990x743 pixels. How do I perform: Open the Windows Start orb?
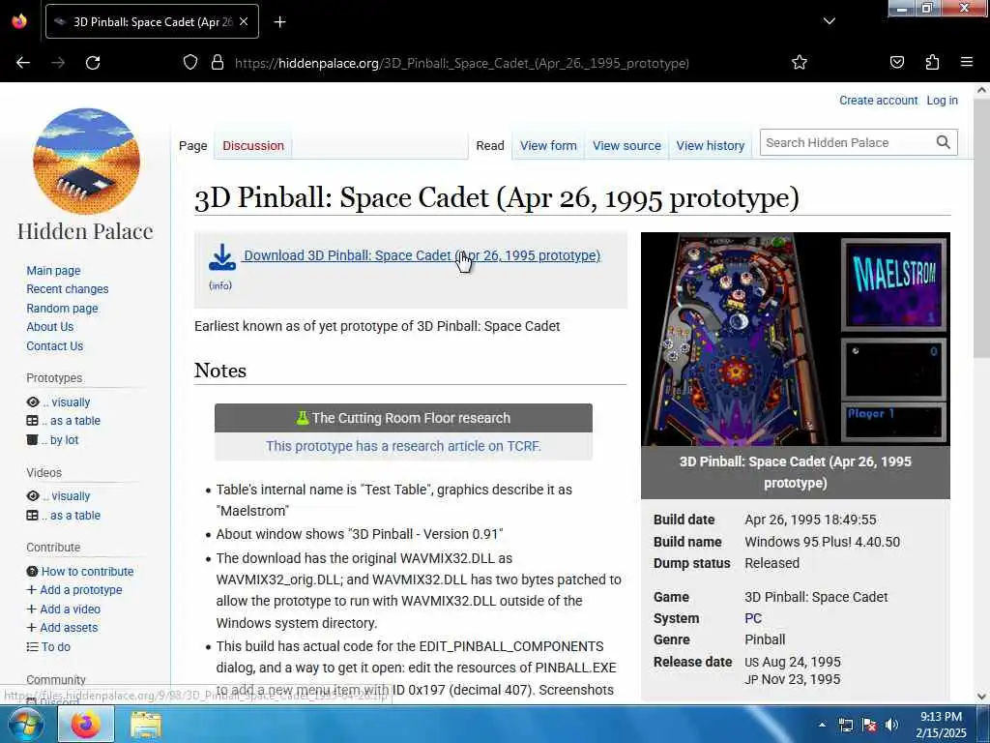(26, 724)
